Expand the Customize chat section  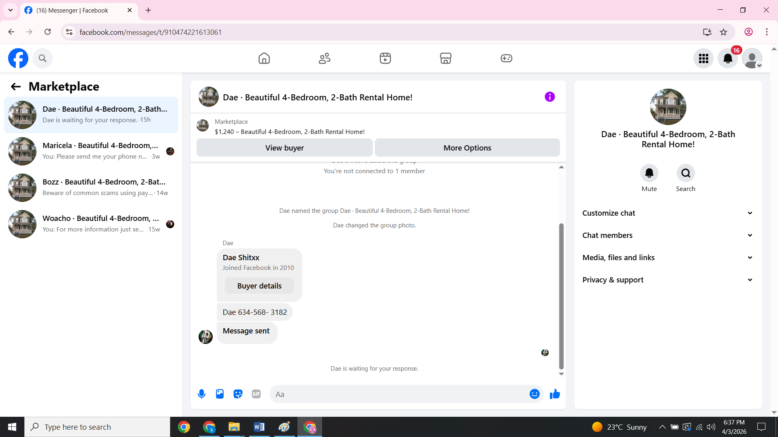point(668,213)
